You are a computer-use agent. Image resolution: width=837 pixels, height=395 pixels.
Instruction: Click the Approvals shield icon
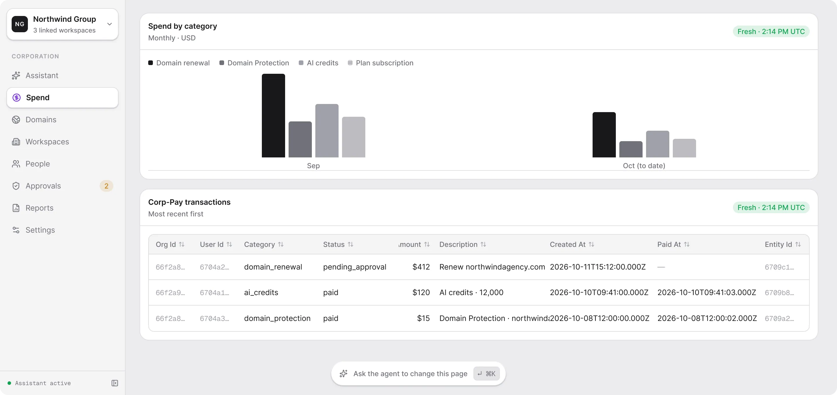coord(16,186)
